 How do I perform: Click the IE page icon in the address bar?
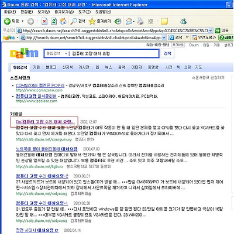[x=19, y=30]
